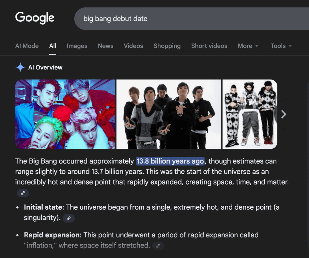309x258 pixels.
Task: Select the Images tab
Action: point(77,46)
